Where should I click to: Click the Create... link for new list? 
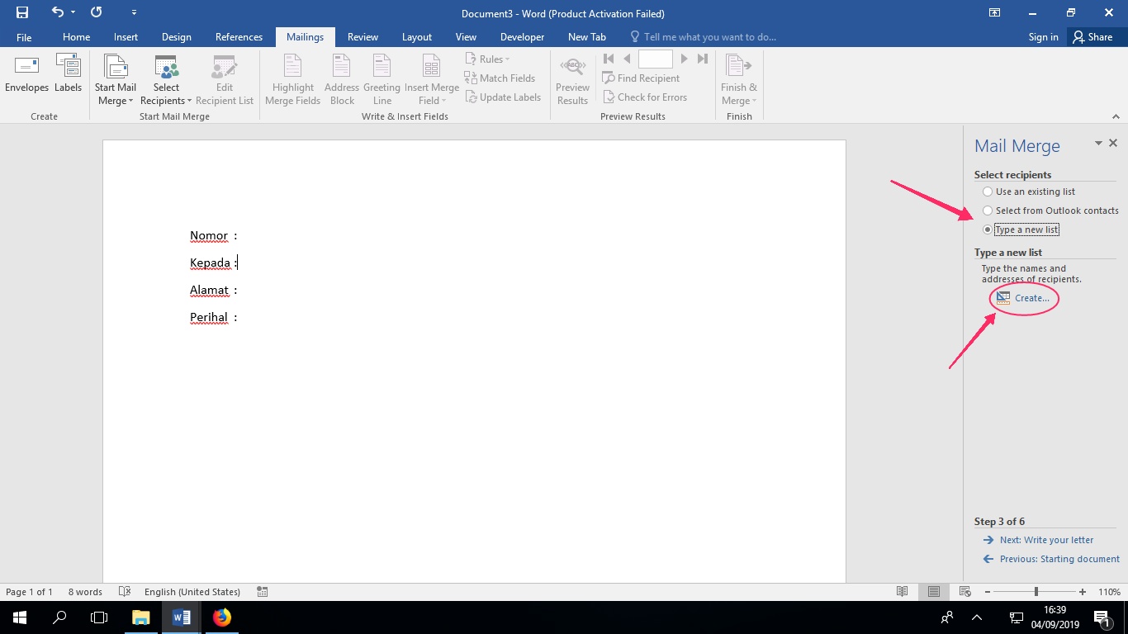[1031, 298]
